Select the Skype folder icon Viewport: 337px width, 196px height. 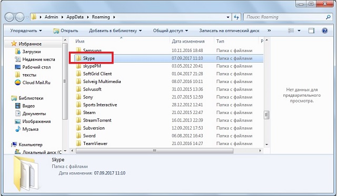point(78,58)
